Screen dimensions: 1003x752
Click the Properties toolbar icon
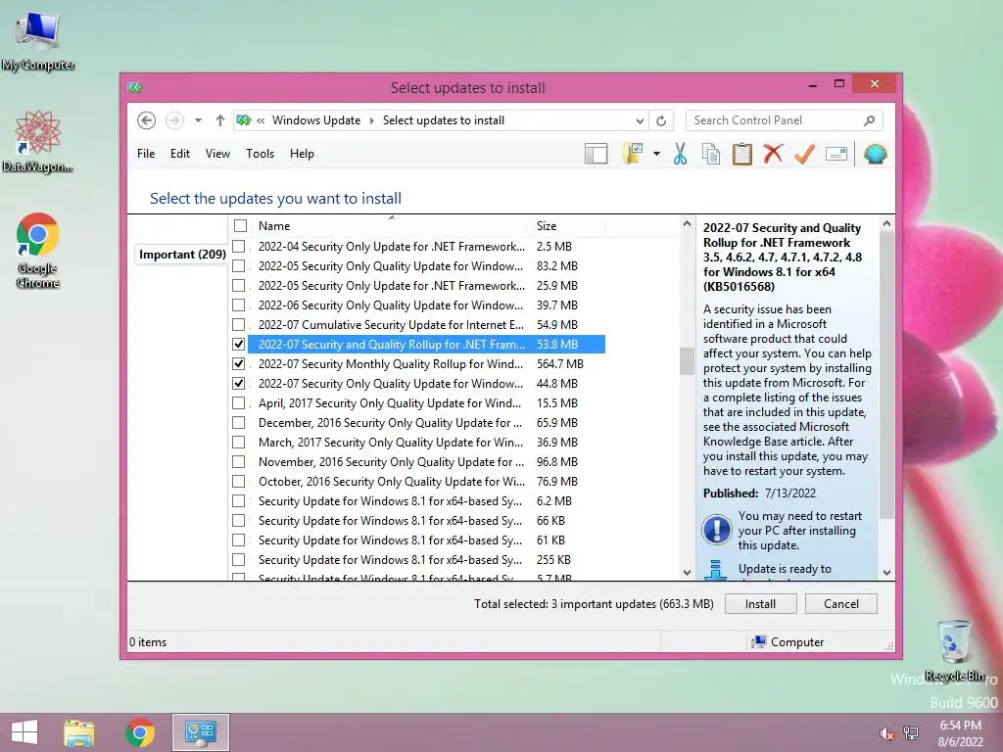pos(836,154)
